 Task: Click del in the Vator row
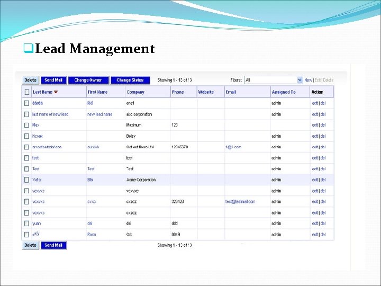click(323, 180)
